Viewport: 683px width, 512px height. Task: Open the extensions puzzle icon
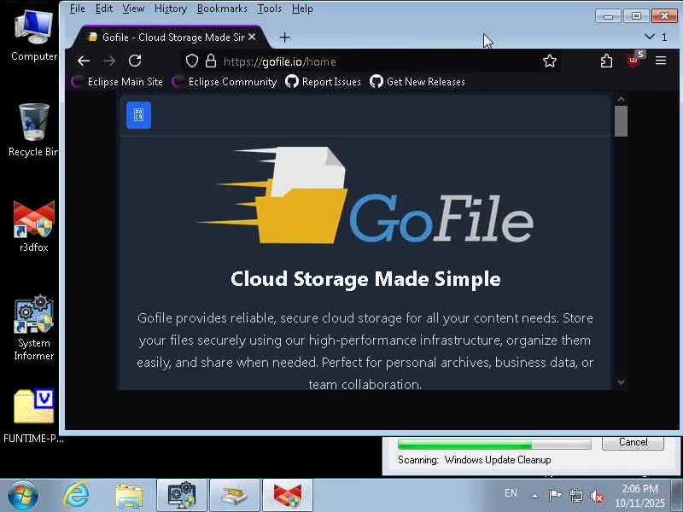pos(606,61)
